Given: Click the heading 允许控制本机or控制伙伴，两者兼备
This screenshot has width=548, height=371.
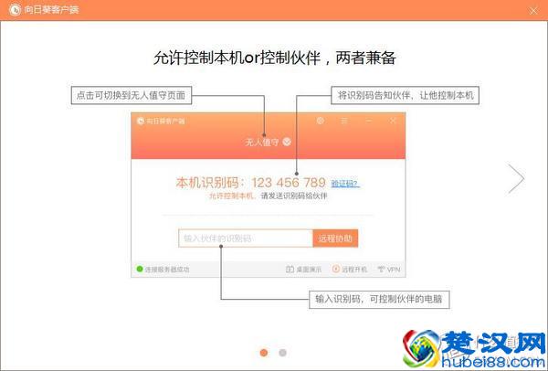Looking at the screenshot, I should click(x=274, y=58).
